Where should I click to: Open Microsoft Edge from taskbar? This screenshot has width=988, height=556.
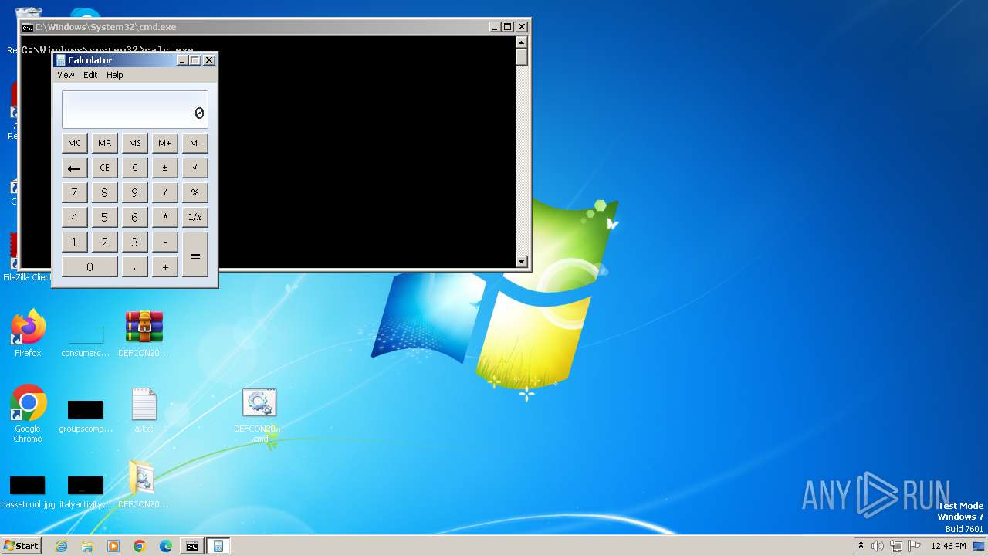tap(166, 546)
